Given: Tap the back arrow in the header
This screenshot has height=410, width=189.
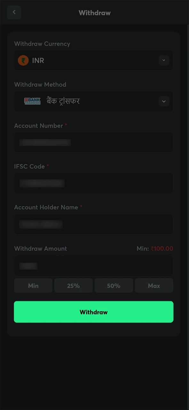Looking at the screenshot, I should pos(14,12).
